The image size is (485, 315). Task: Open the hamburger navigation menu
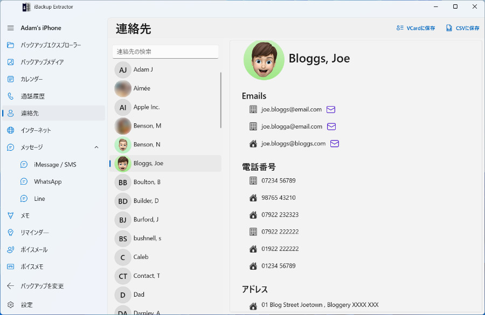click(x=11, y=28)
